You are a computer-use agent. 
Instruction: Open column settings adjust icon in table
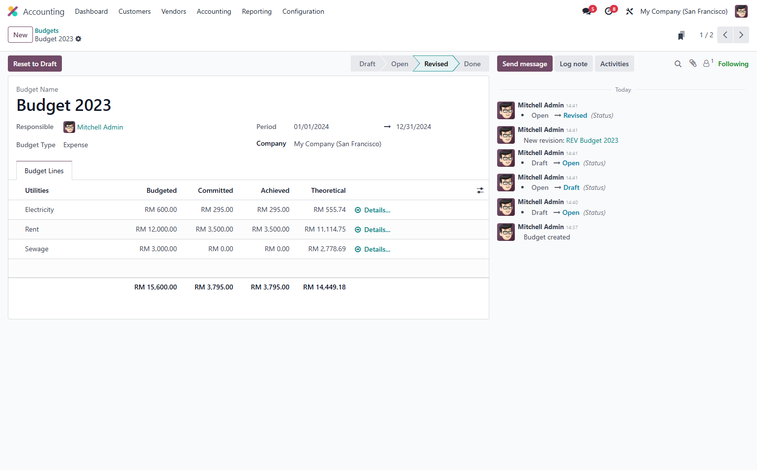[480, 190]
